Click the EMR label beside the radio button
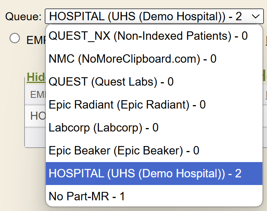 tap(35, 40)
